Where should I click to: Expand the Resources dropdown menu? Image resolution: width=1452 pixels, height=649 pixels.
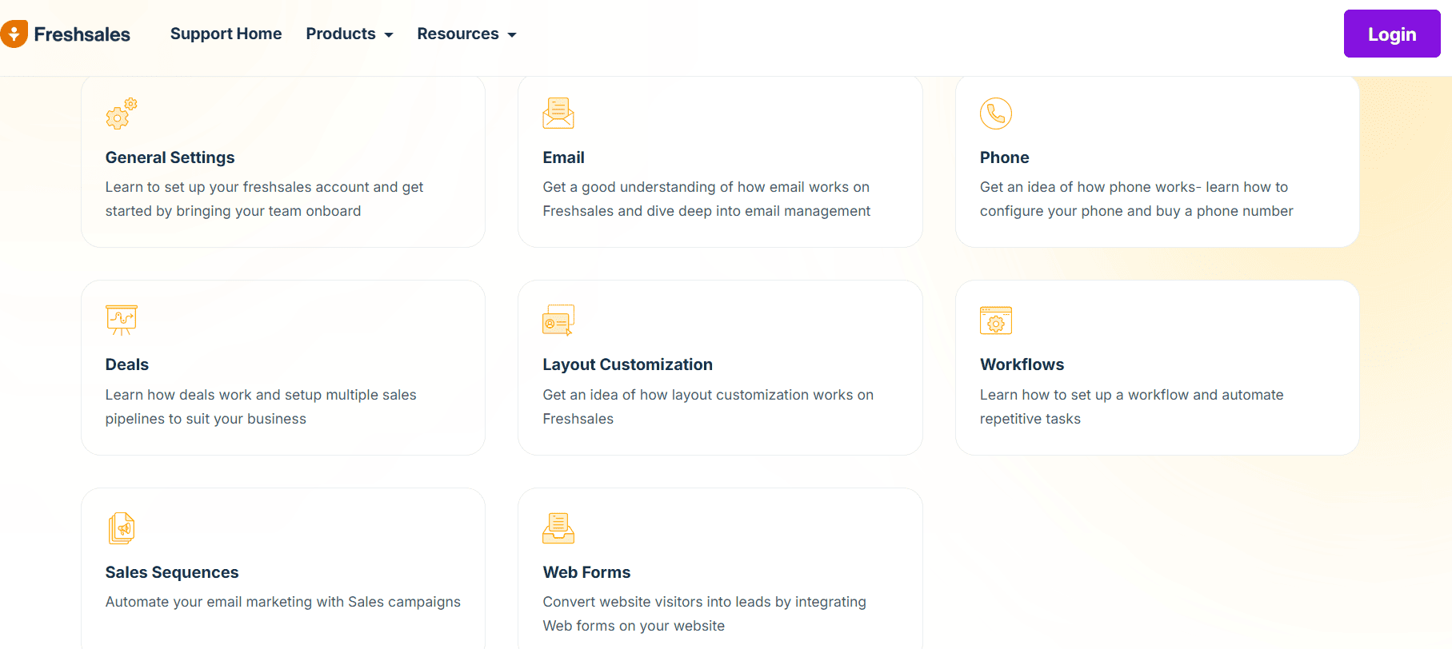[466, 34]
